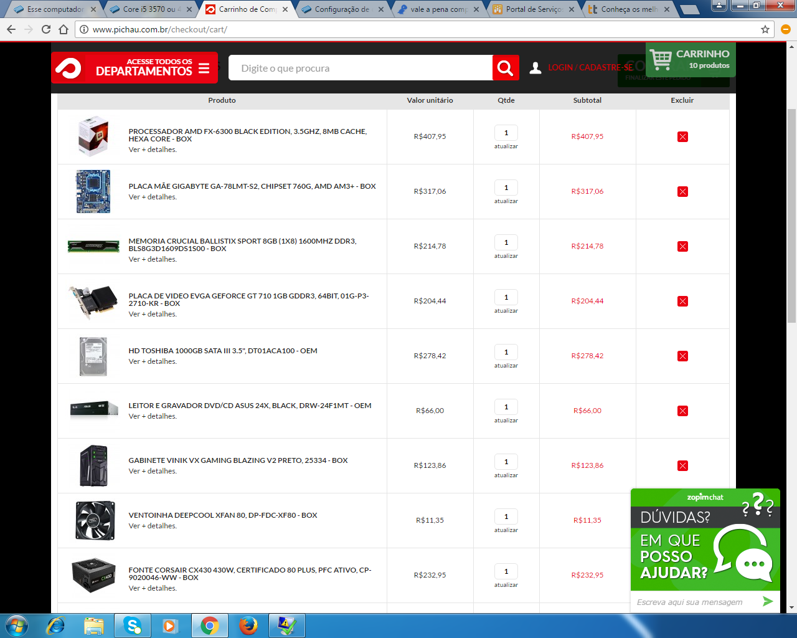
Task: Click LOGIN / CADASTRE-SE link
Action: (590, 67)
